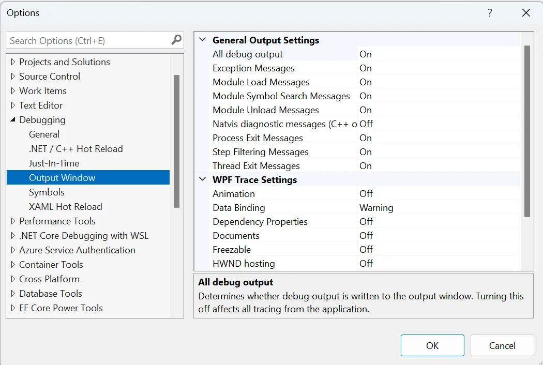Select the Just-In-Time debugging page
543x365 pixels.
(x=54, y=163)
